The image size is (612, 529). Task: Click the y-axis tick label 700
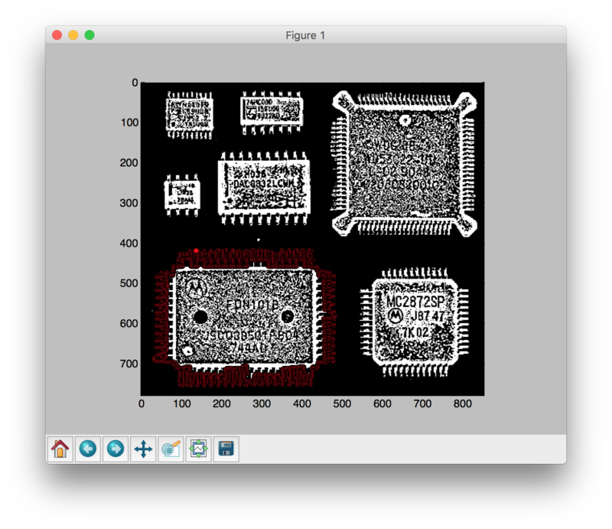[129, 364]
